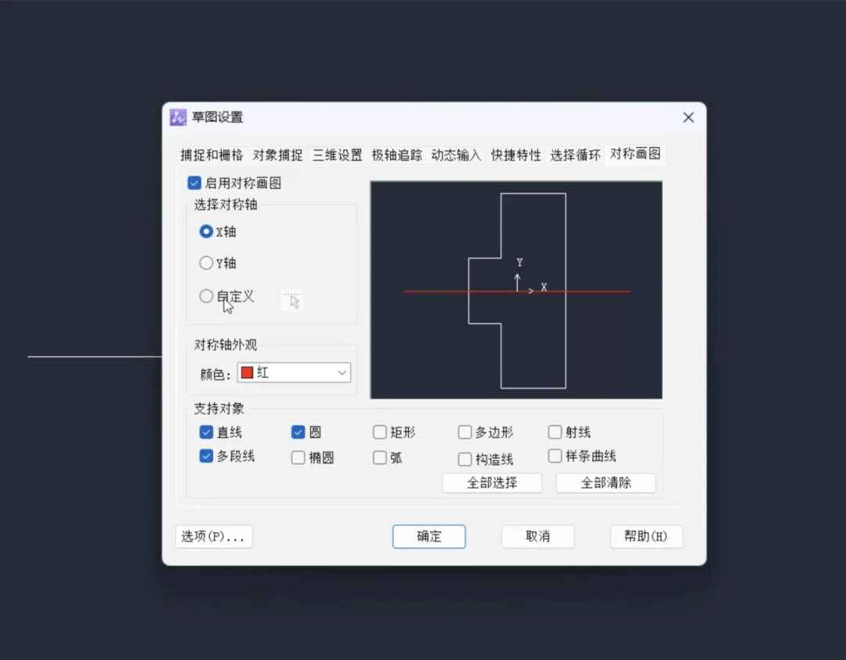846x660 pixels.
Task: Click the 全部选择 button
Action: 492,483
